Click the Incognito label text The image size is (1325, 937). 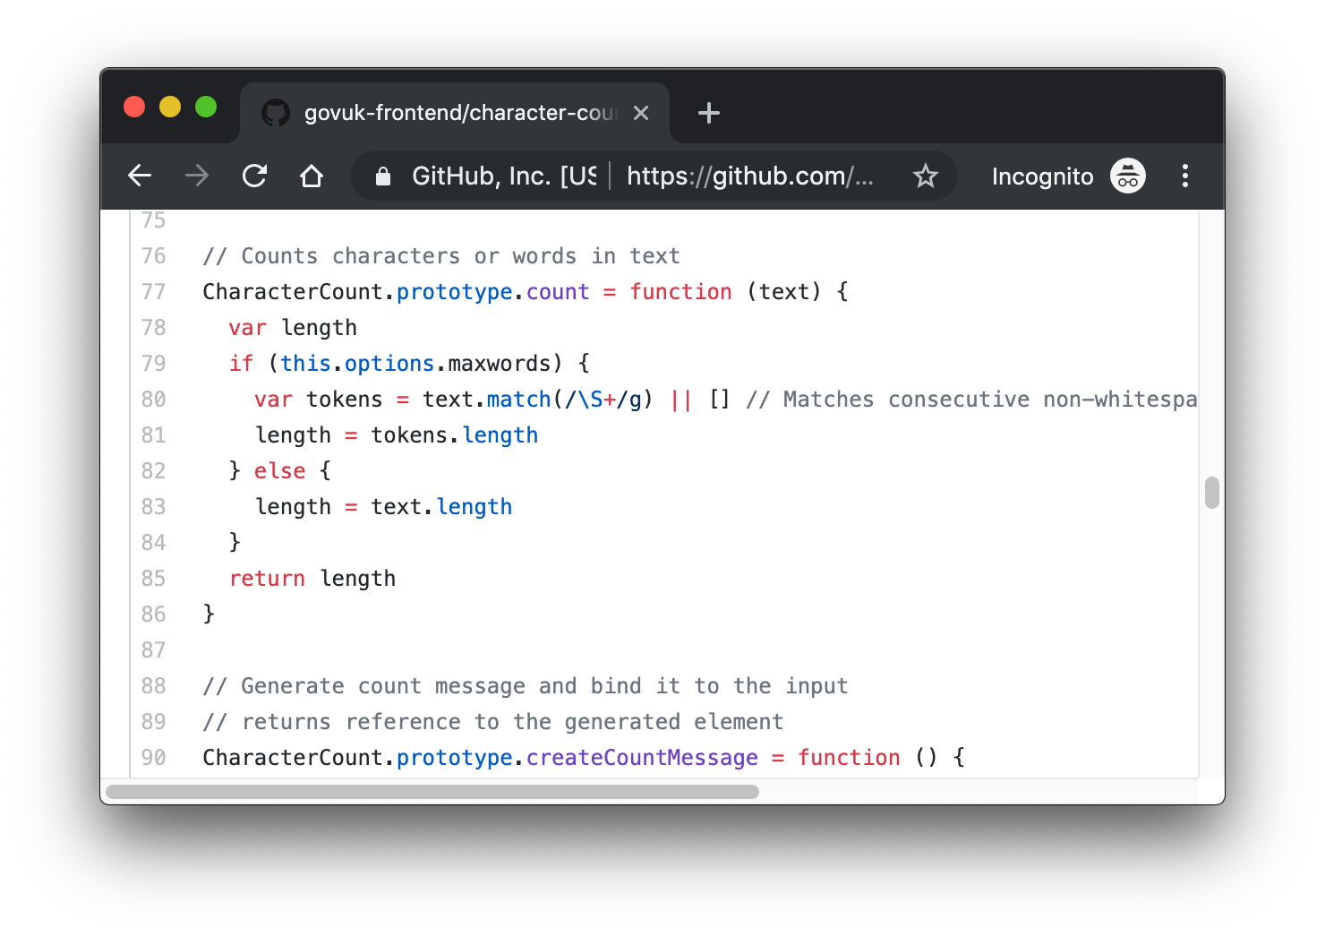[x=1043, y=176]
